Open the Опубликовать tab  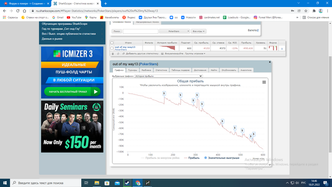(229, 70)
